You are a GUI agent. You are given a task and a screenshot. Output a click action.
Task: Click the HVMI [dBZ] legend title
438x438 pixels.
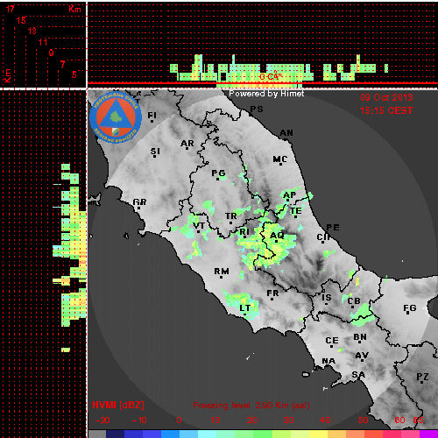pyautogui.click(x=118, y=405)
